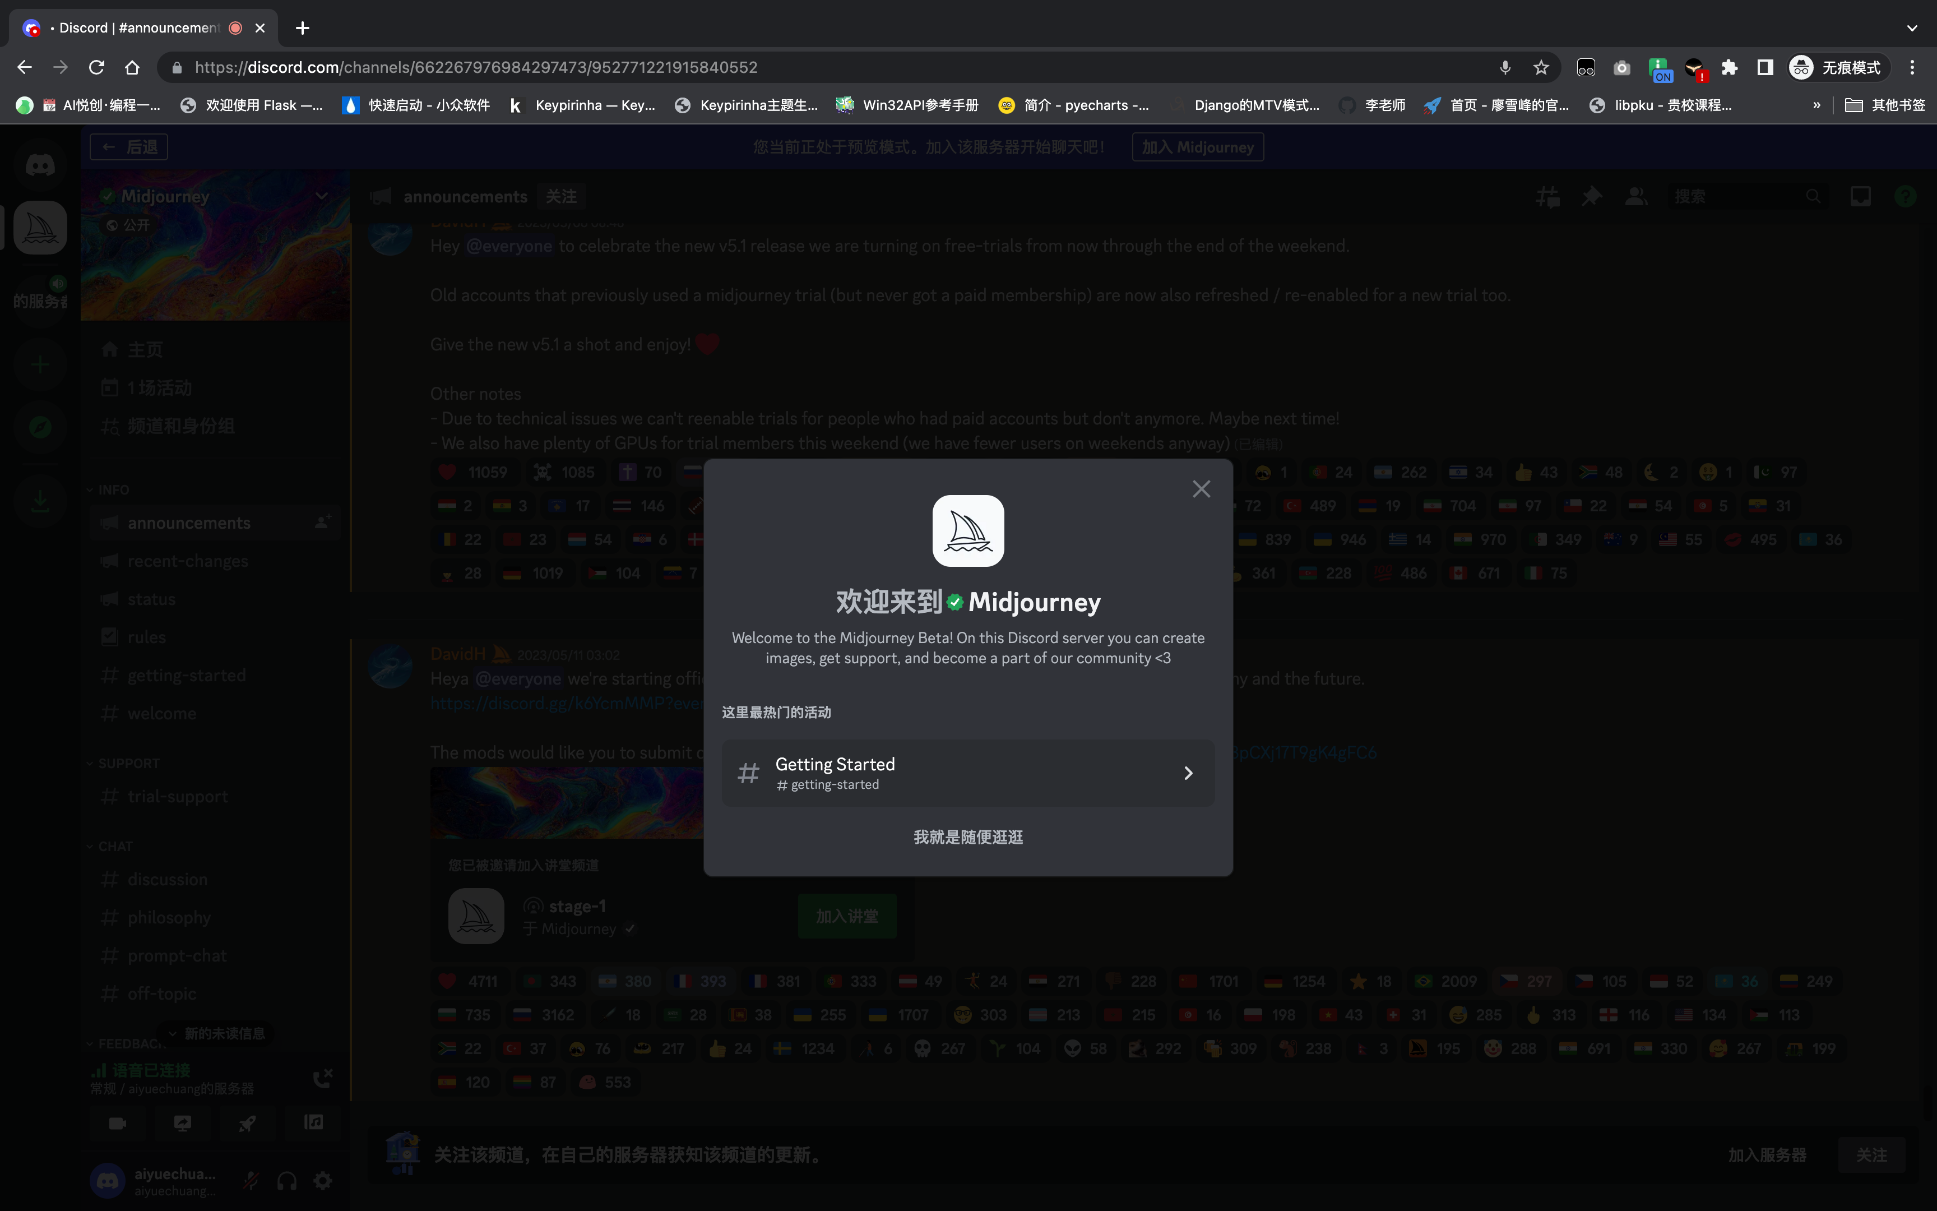Click the 后退 back button in Discord

129,147
